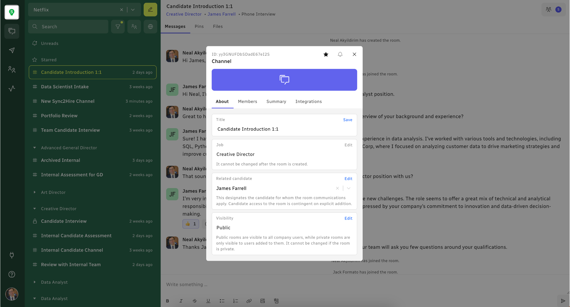This screenshot has width=570, height=307.
Task: Click Edit for Visibility section
Action: pos(348,218)
